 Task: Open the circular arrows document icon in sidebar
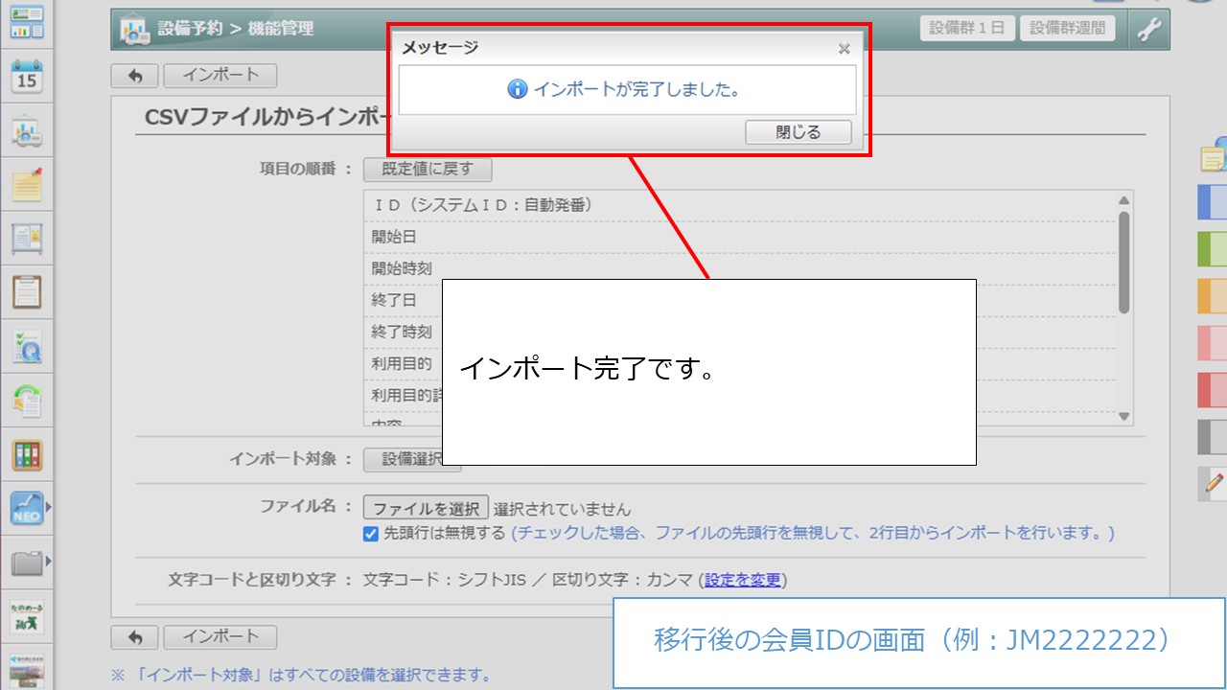point(27,400)
